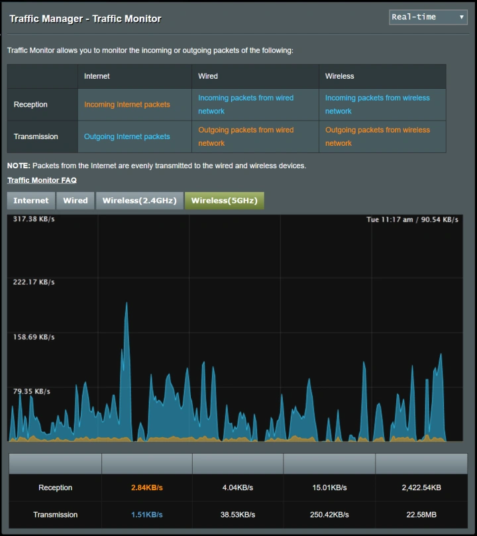Image resolution: width=477 pixels, height=536 pixels.
Task: Click 'Incoming packets from wireless network' text
Action: click(x=377, y=105)
